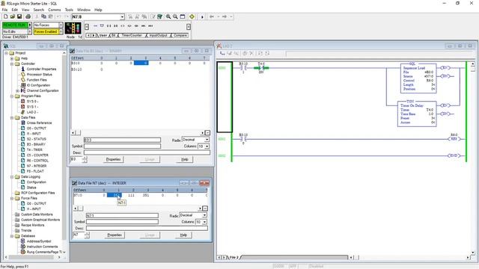The width and height of the screenshot is (479, 269).
Task: Click Properties button in N7 data file window
Action: pos(115,235)
